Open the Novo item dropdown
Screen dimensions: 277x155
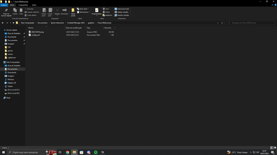click(x=83, y=9)
